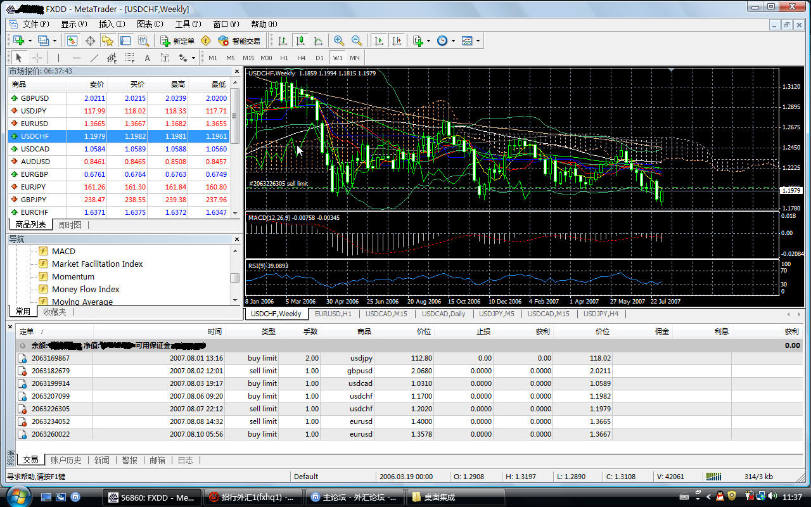Open the indicators list dropdown arrow
The width and height of the screenshot is (811, 507).
click(x=428, y=41)
